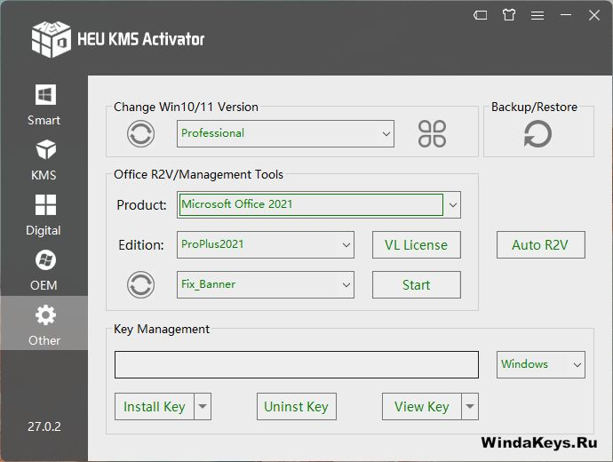Click the refresh icon beside Fix_Banner
The height and width of the screenshot is (462, 613).
click(140, 284)
